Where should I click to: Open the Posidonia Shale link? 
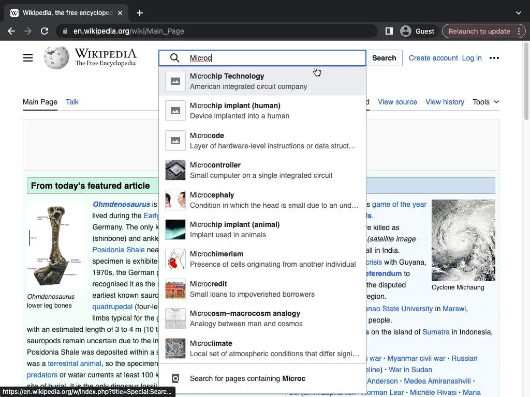point(119,250)
